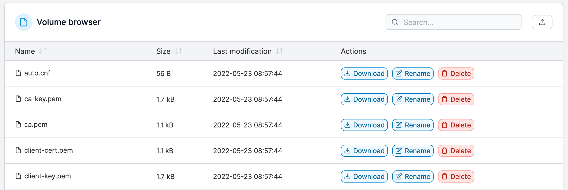The width and height of the screenshot is (568, 190).
Task: Download the client-key.pem file
Action: click(364, 176)
